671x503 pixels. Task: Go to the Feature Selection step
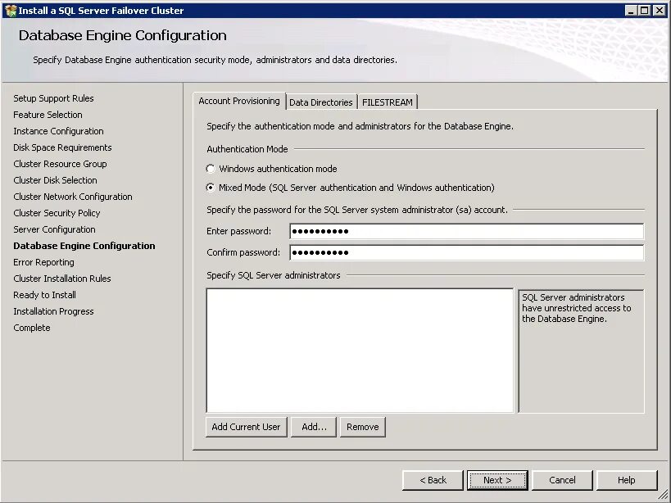pos(48,115)
